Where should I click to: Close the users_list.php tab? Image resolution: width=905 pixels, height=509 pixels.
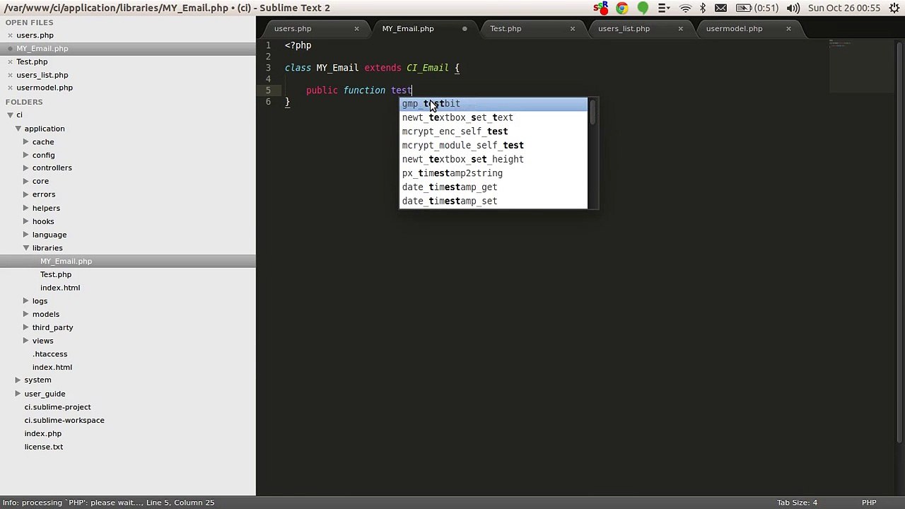pos(680,29)
